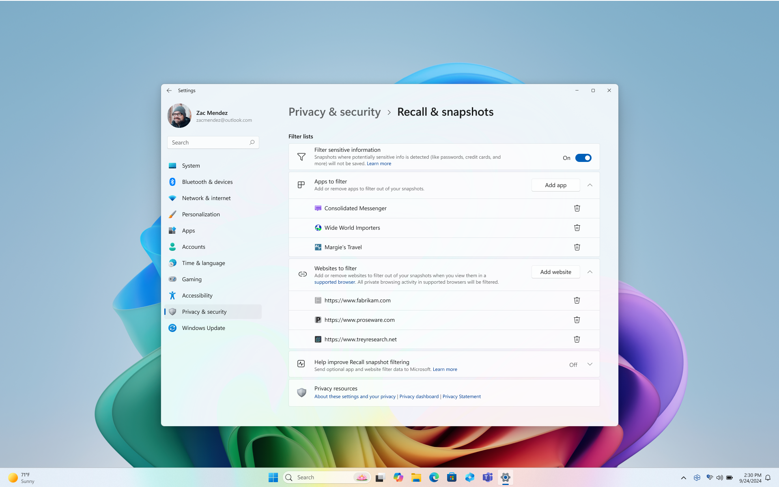Click the Websites to filter link icon
This screenshot has width=779, height=487.
(x=302, y=274)
